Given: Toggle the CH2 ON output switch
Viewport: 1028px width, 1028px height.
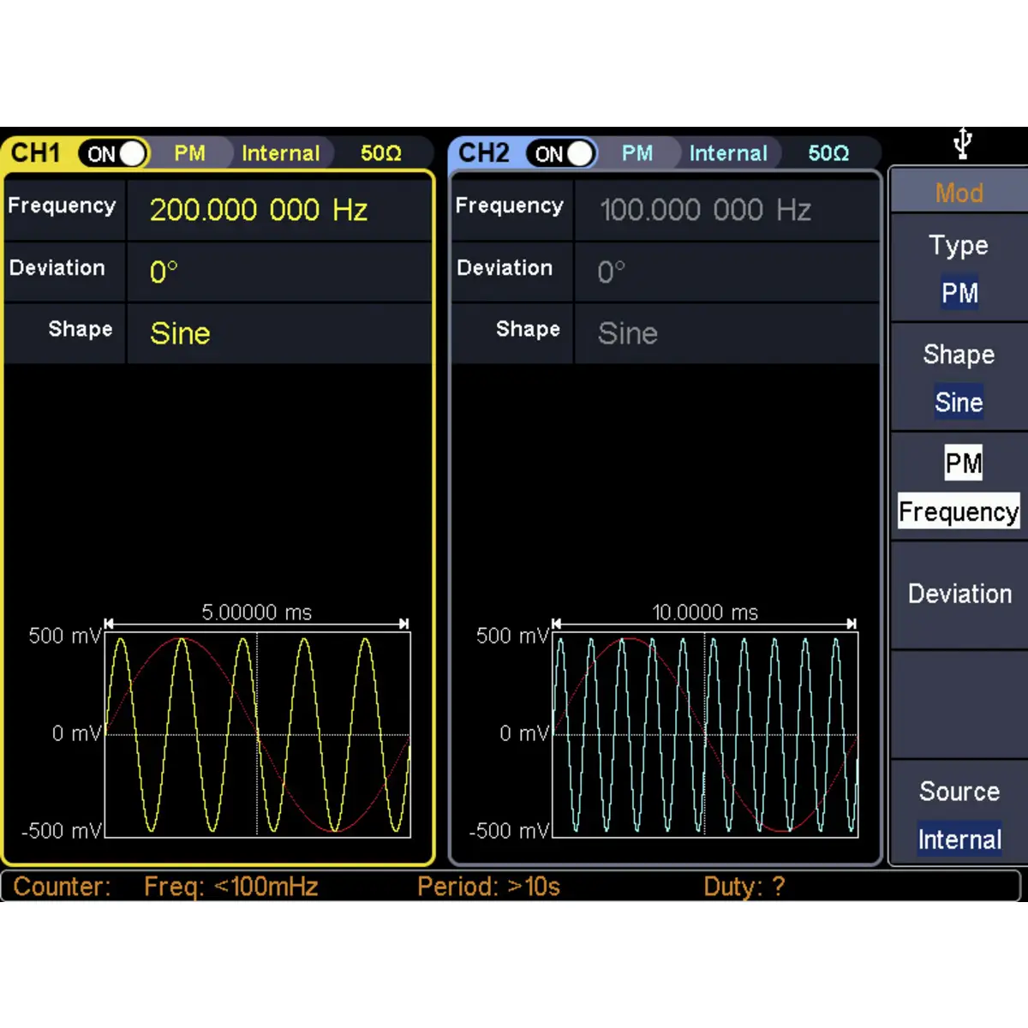Looking at the screenshot, I should (561, 153).
